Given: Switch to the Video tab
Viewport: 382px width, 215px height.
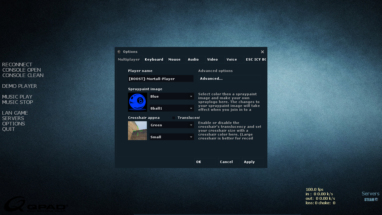Looking at the screenshot, I should click(212, 59).
